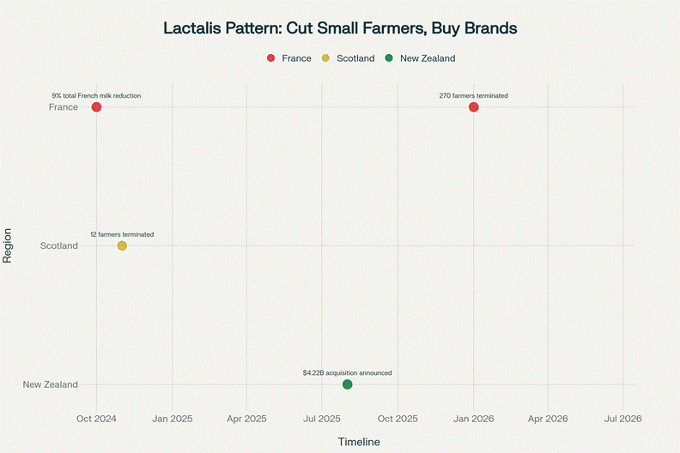Click the "Apr 2026" x-axis tick label
The image size is (680, 453).
pos(548,419)
